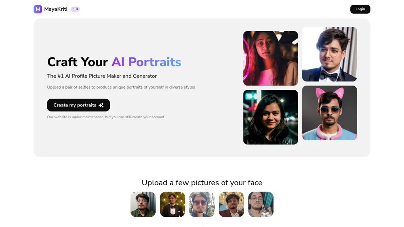The width and height of the screenshot is (404, 227).
Task: Open the Login button
Action: pos(360,9)
